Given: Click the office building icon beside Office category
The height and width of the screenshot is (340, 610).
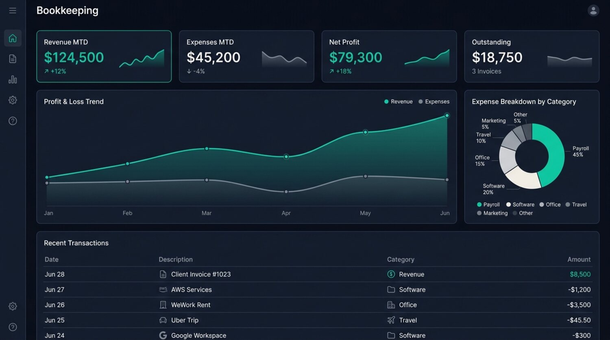Looking at the screenshot, I should pos(391,305).
